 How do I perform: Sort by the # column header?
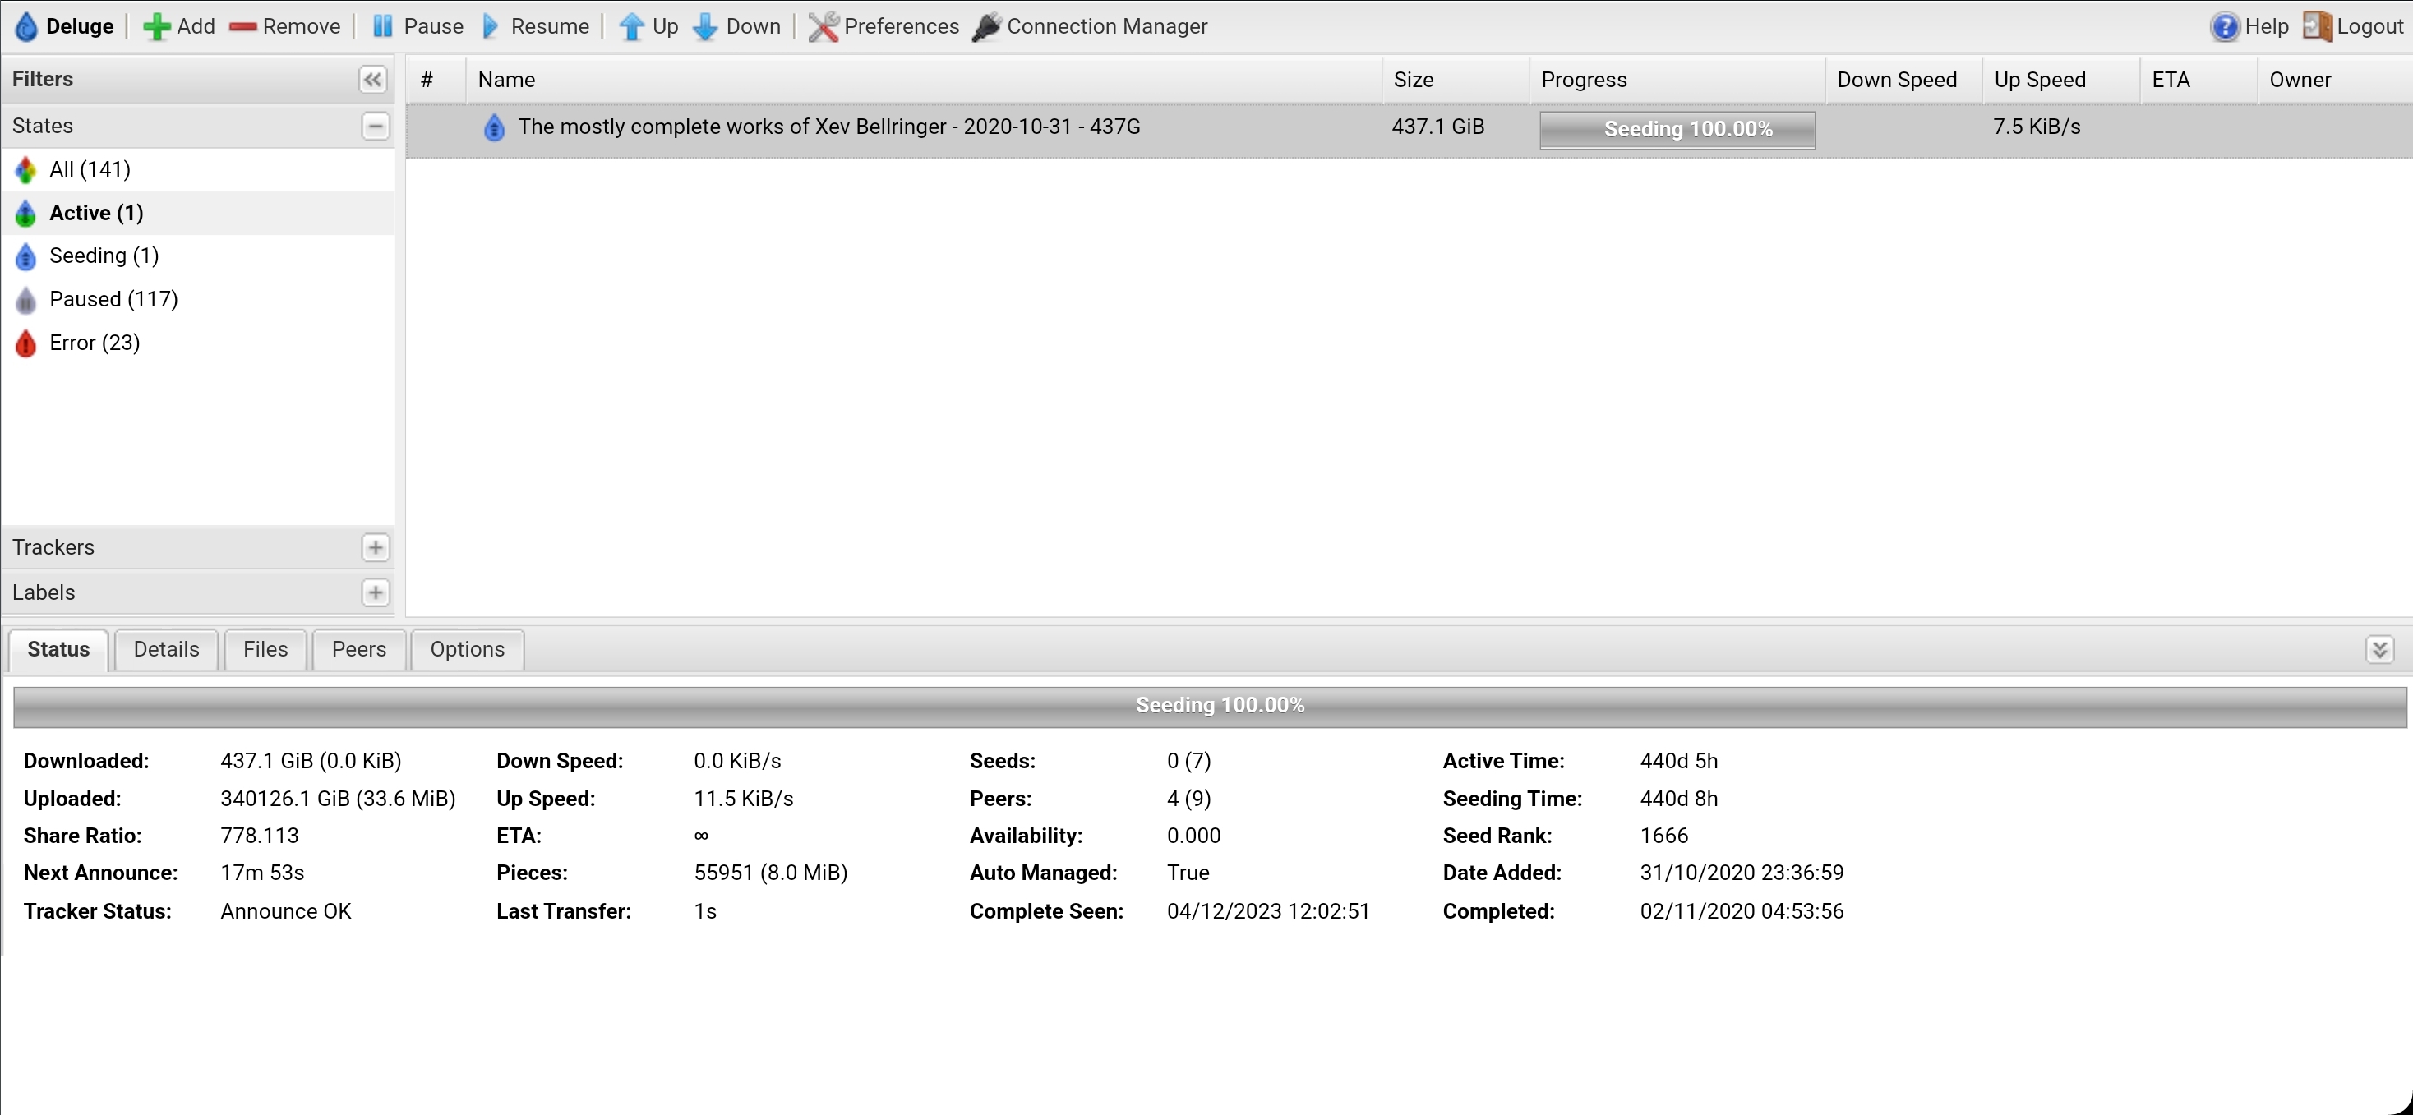pyautogui.click(x=436, y=80)
